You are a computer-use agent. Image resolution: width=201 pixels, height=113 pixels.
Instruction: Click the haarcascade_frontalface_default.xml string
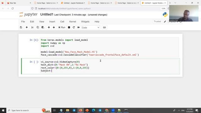click(112, 55)
